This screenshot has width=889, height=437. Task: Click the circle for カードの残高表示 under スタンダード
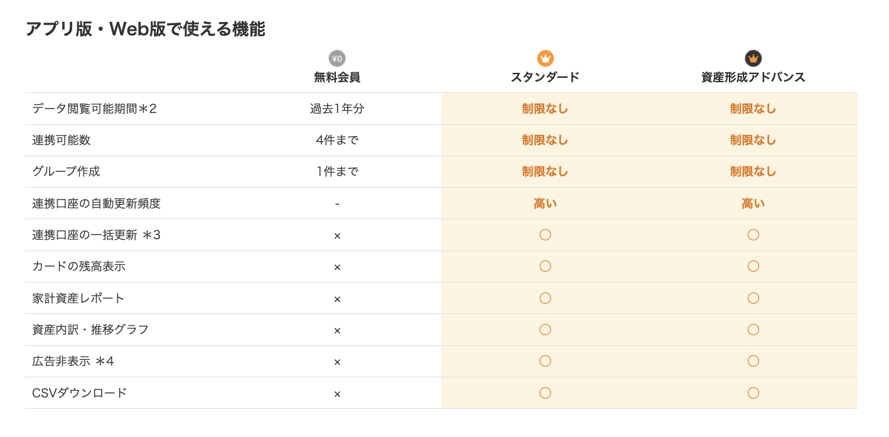pos(545,266)
